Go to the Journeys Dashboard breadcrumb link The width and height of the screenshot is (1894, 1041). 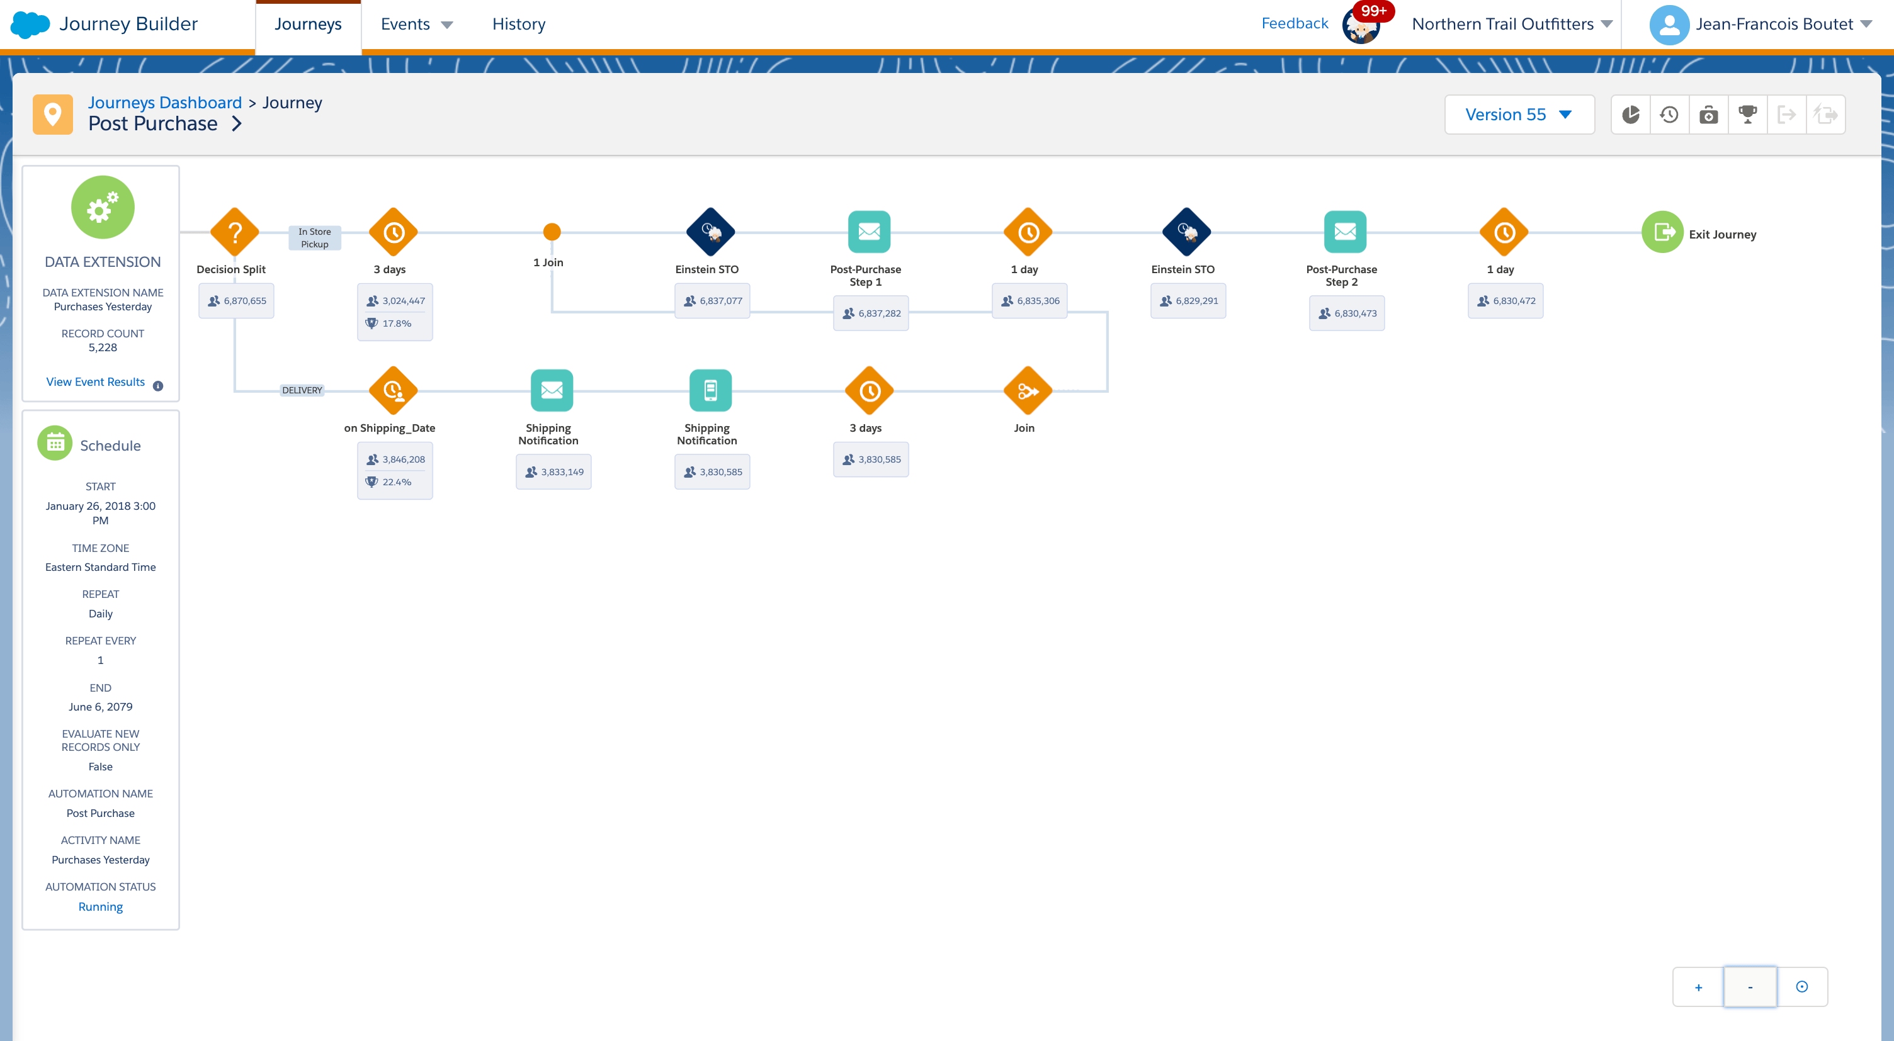(x=165, y=102)
